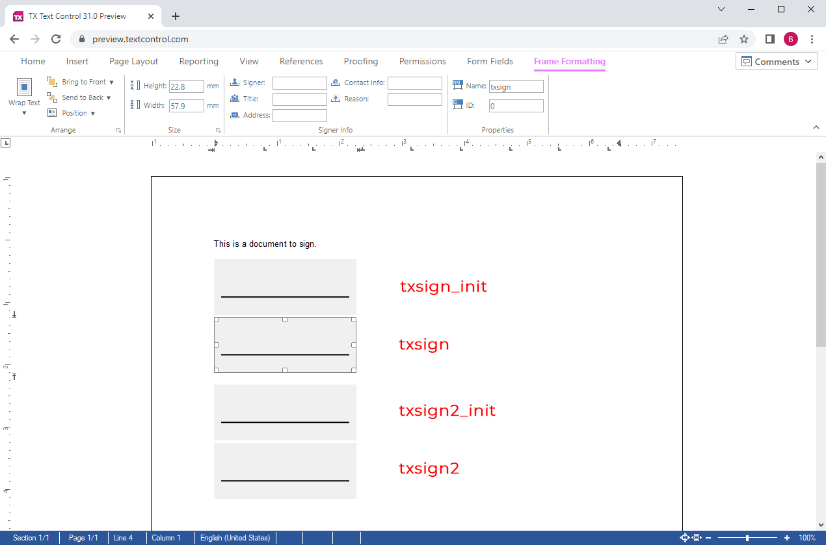Screen dimensions: 826x545
Task: Open the Wrap Text dropdown arrow
Action: click(24, 112)
